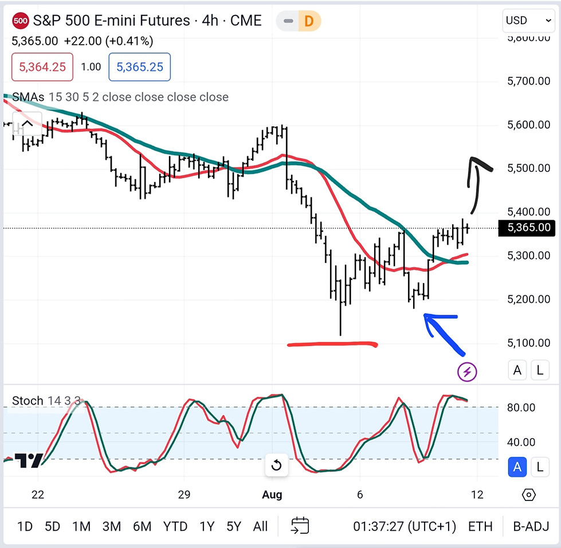561x548 pixels.
Task: Open the USD currency dropdown
Action: coord(528,21)
